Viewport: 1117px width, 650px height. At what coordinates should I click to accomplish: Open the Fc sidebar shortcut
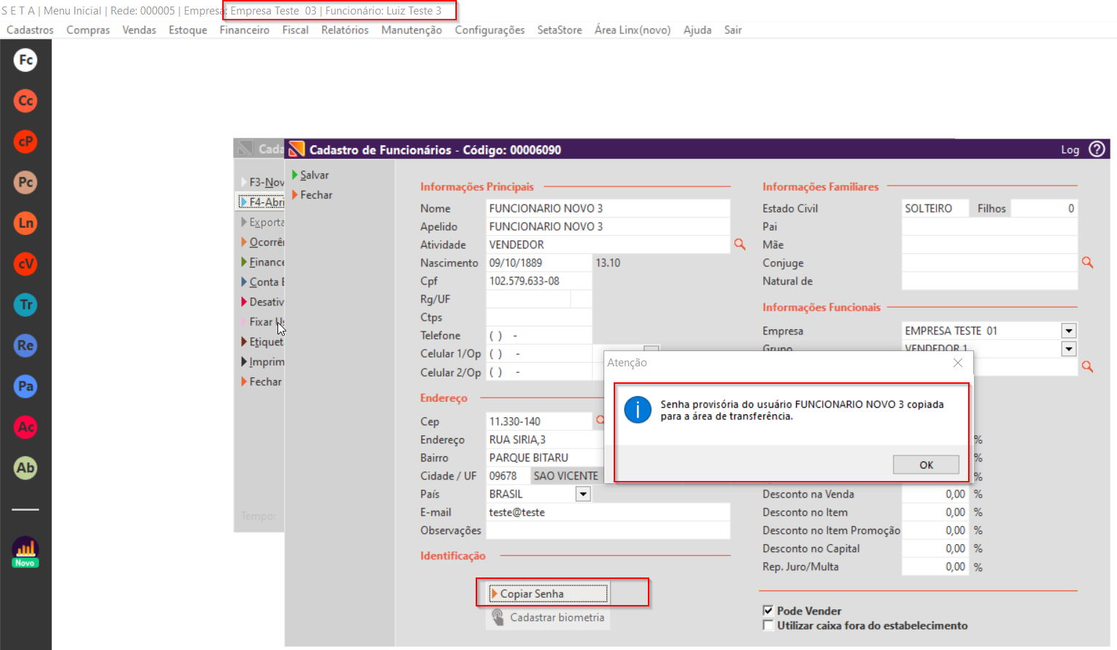pyautogui.click(x=25, y=60)
